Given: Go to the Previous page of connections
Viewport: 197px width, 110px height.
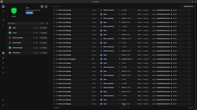Looking at the screenshot, I should (x=57, y=108).
